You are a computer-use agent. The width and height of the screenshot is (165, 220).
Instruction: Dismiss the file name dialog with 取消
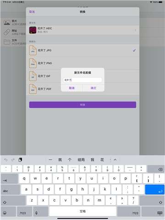[x=72, y=88]
